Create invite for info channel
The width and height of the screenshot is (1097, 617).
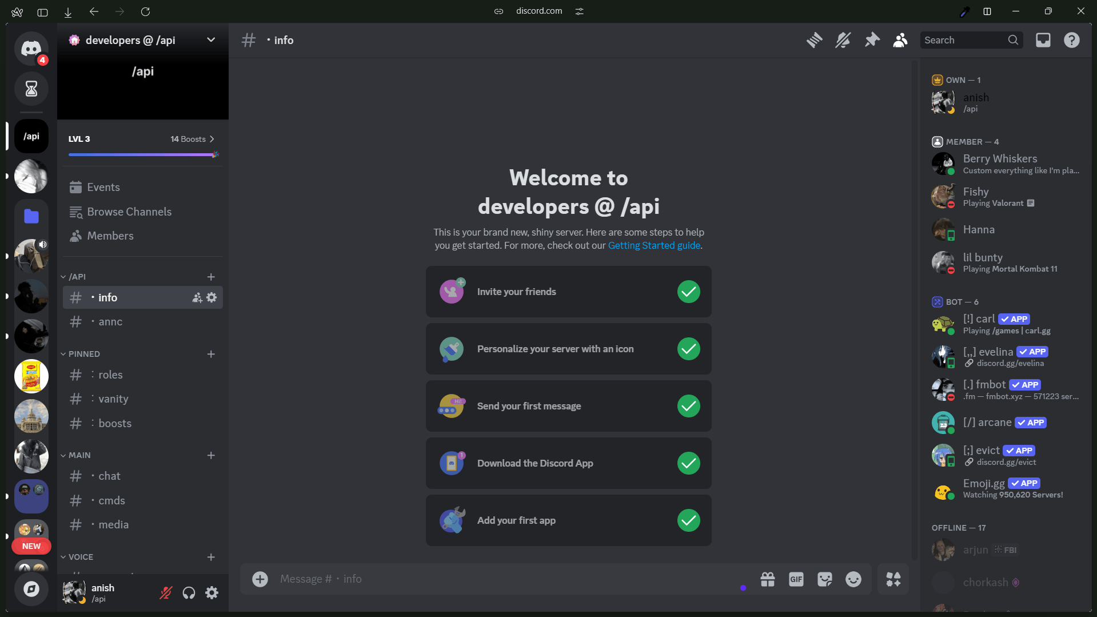tap(197, 297)
